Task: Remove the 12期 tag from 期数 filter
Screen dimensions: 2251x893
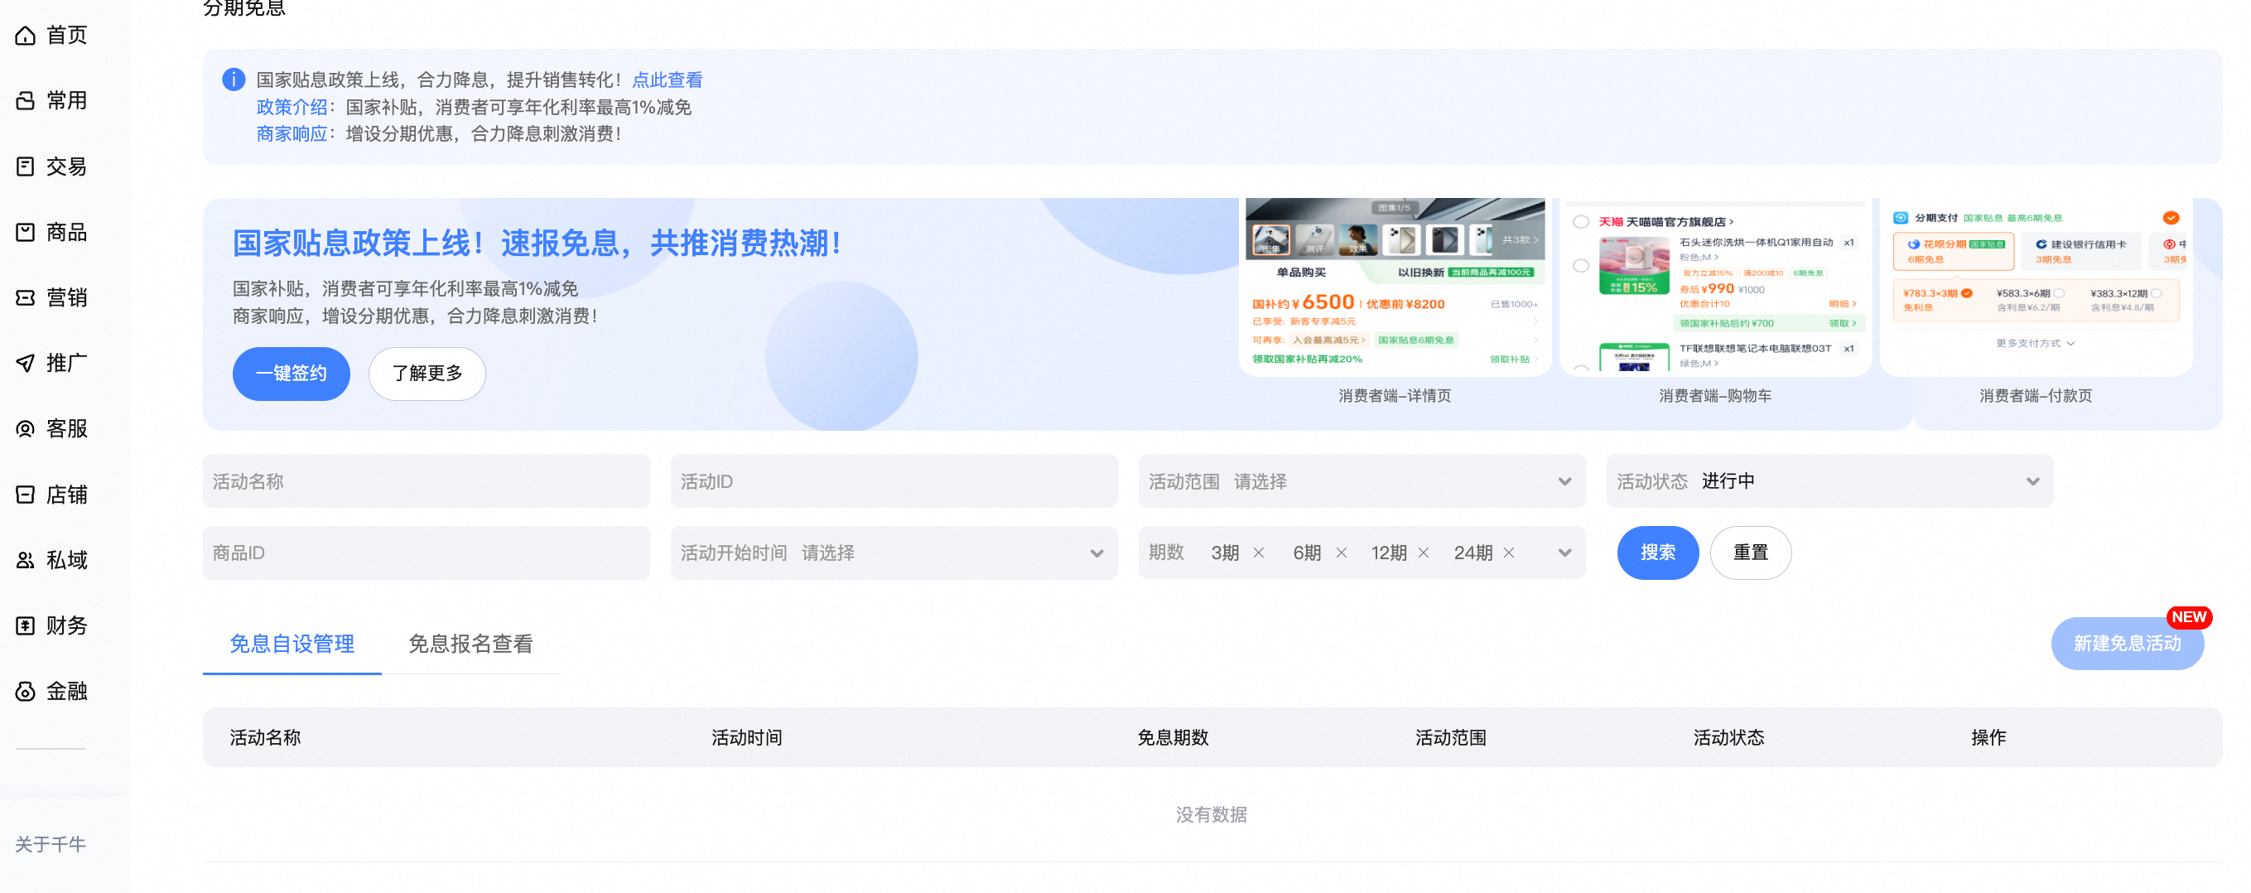Action: 1424,553
